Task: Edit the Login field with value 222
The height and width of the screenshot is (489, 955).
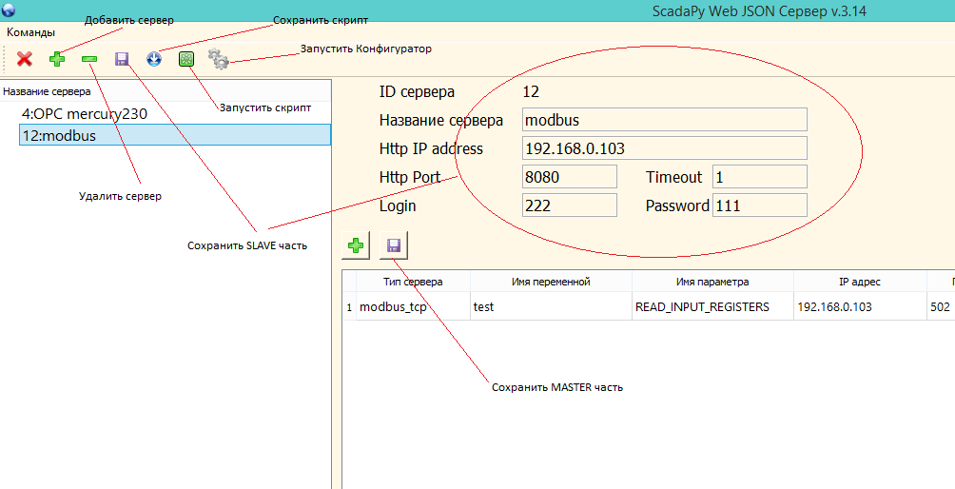Action: [570, 205]
